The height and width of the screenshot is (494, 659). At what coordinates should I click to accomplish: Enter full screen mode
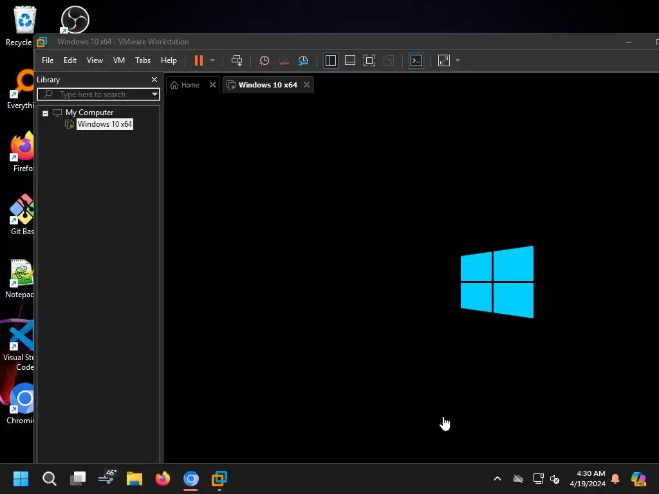369,60
